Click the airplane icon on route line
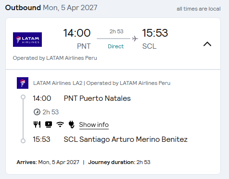 point(135,39)
